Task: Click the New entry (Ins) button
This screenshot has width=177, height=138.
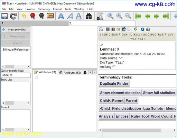Action: 16,30
